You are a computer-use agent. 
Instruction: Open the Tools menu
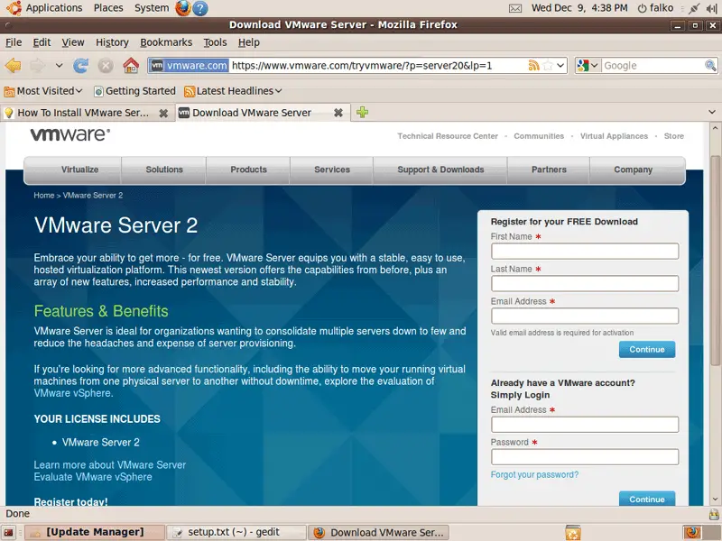point(215,42)
